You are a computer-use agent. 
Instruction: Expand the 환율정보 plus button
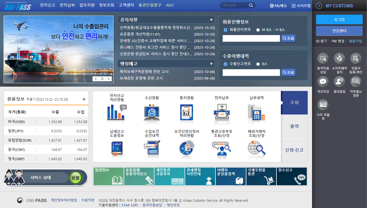pos(84,99)
